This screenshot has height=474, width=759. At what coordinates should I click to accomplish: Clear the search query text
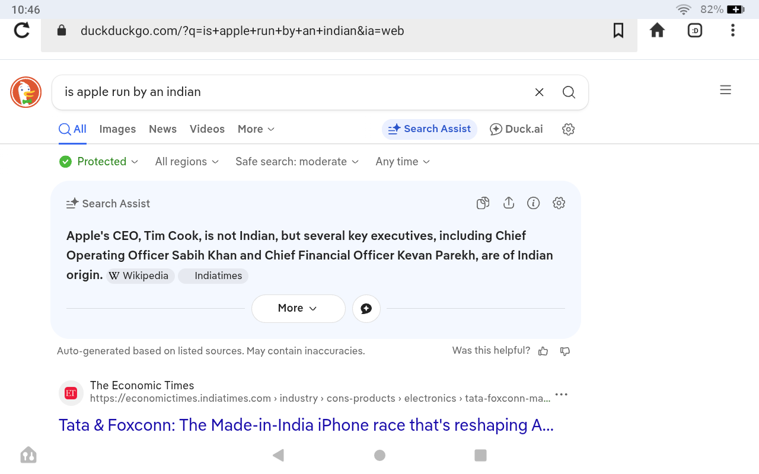tap(539, 92)
